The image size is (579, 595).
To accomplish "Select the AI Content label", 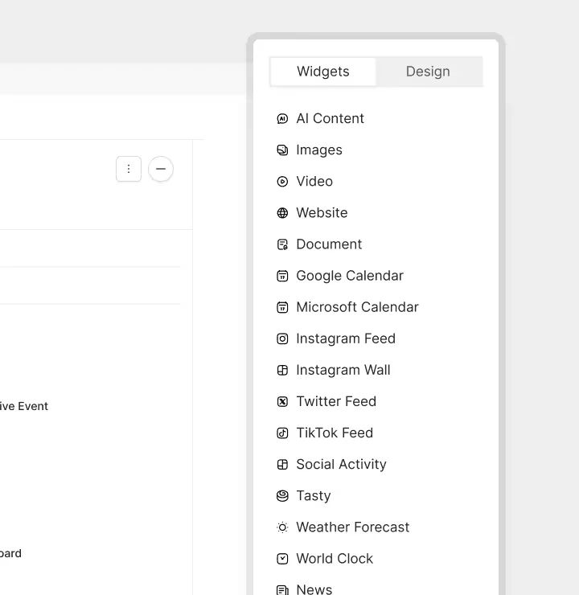I will (x=330, y=118).
